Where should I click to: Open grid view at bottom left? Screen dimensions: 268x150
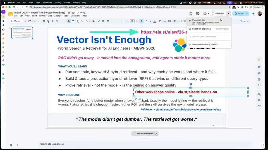click(x=11, y=145)
